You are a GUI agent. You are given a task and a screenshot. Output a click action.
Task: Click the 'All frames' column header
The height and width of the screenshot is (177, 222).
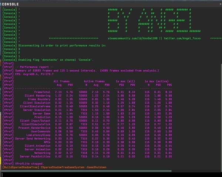pyautogui.click(x=61, y=81)
